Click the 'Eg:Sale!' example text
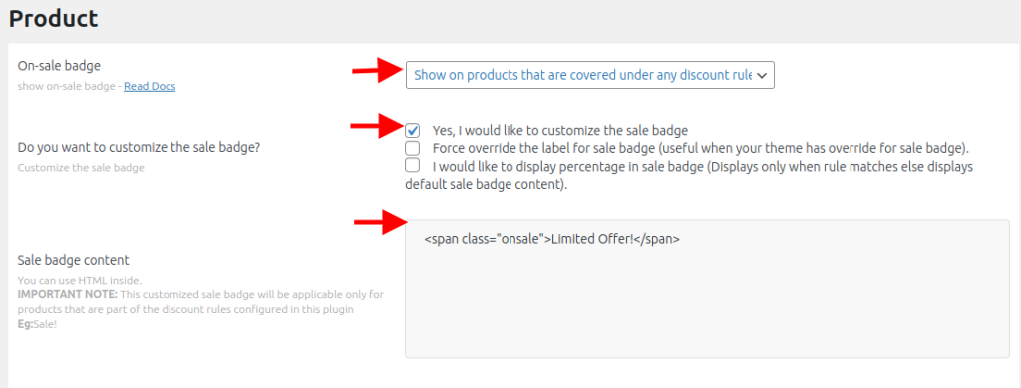 click(x=37, y=323)
